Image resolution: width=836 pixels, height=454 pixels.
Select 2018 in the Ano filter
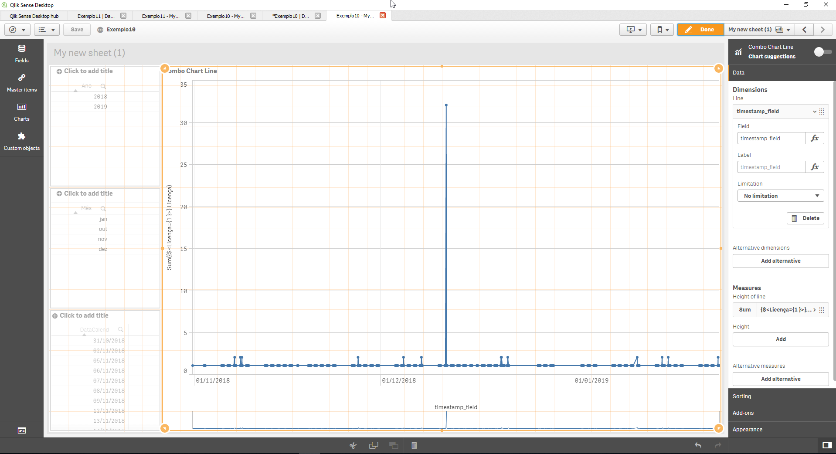[100, 97]
